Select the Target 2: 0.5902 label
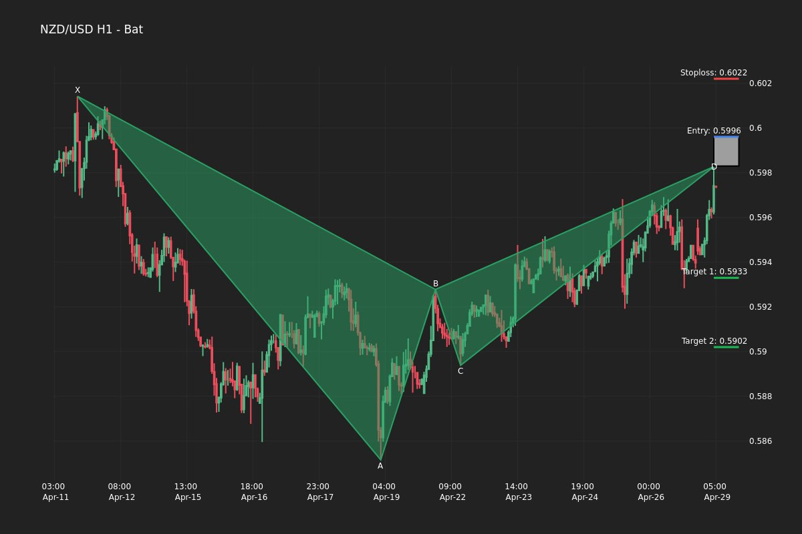 pyautogui.click(x=714, y=341)
